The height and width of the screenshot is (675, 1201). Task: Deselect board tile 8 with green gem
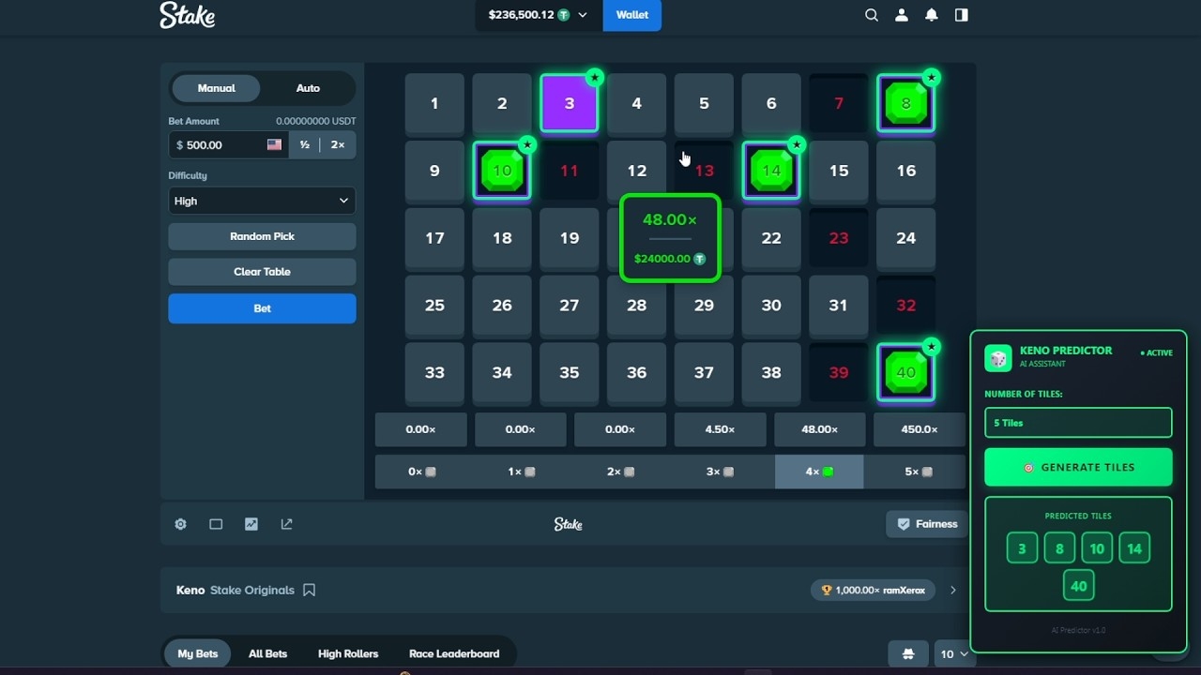tap(905, 103)
